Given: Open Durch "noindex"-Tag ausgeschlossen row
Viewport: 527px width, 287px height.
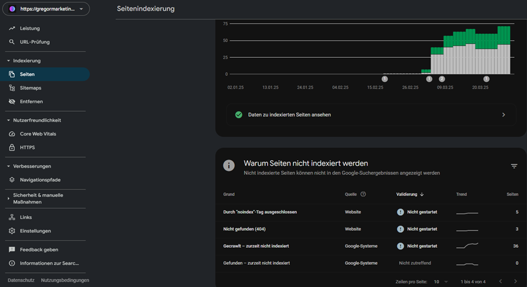Looking at the screenshot, I should (x=371, y=212).
